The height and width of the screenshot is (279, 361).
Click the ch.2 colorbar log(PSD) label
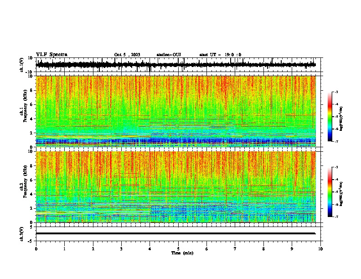coord(341,194)
